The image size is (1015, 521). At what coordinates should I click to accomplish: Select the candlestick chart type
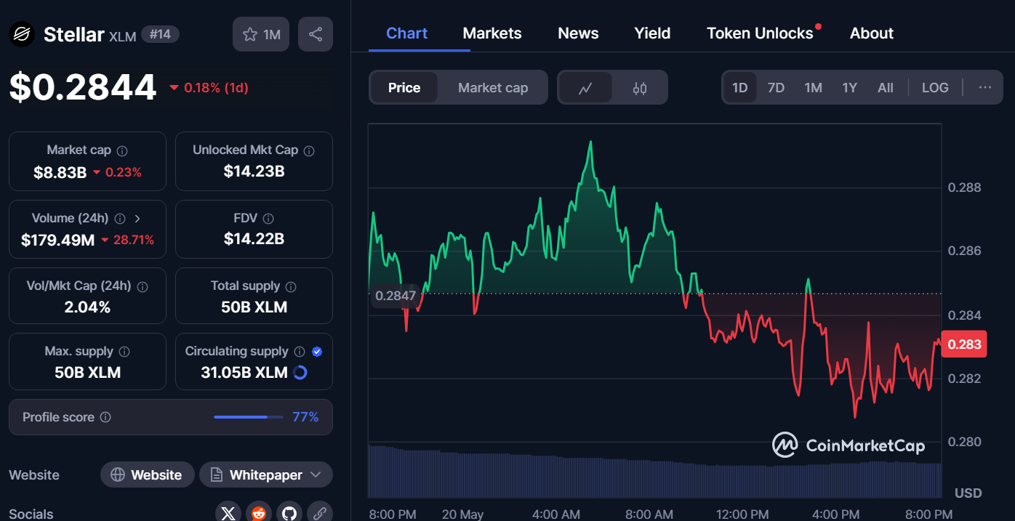(640, 88)
